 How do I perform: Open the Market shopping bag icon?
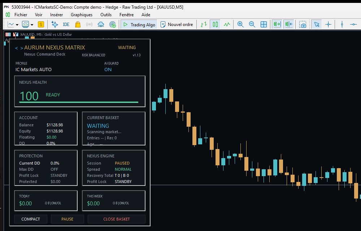pyautogui.click(x=78, y=25)
